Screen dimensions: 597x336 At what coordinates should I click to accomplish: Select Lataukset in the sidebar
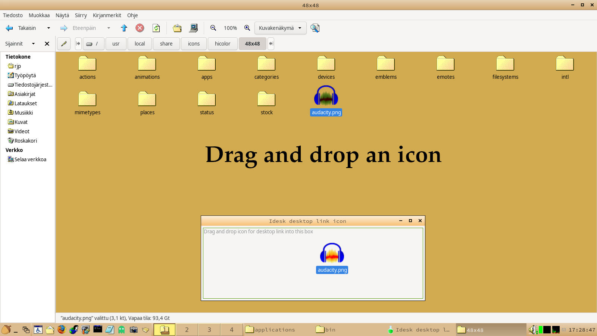click(x=25, y=103)
